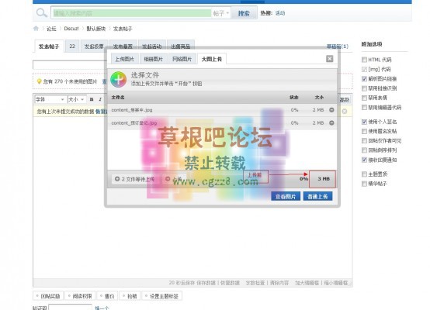Open the 字体 font dropdown
The width and height of the screenshot is (430, 310).
tap(50, 99)
